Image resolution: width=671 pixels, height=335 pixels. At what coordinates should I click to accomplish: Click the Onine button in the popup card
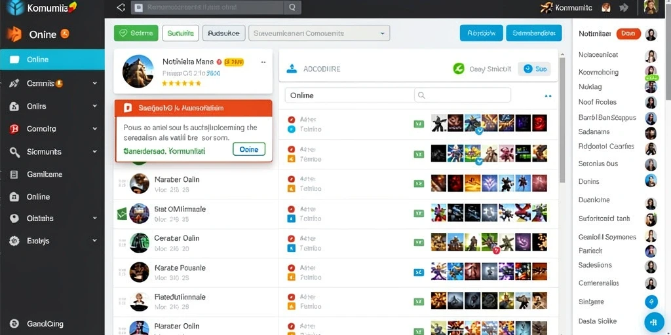point(249,149)
